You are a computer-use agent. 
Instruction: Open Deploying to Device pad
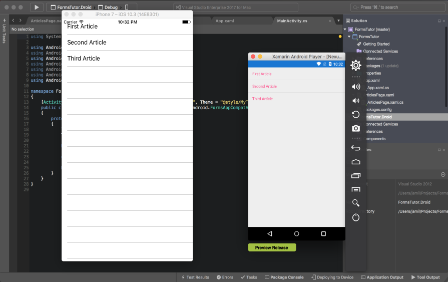tap(332, 277)
